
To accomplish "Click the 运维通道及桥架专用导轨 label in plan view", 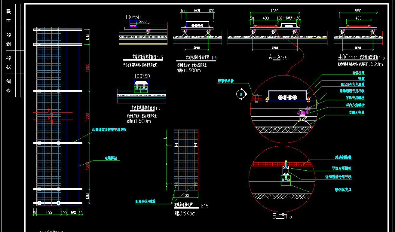I will 109,130.
